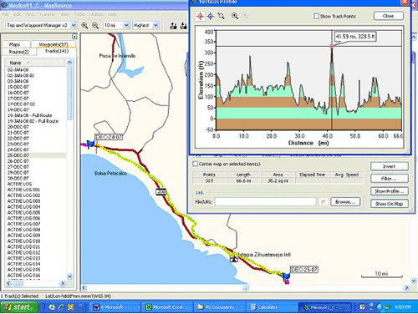This screenshot has width=418, height=314.
Task: Click the red crosshair icon in Vertical Profile
Action: 200,16
